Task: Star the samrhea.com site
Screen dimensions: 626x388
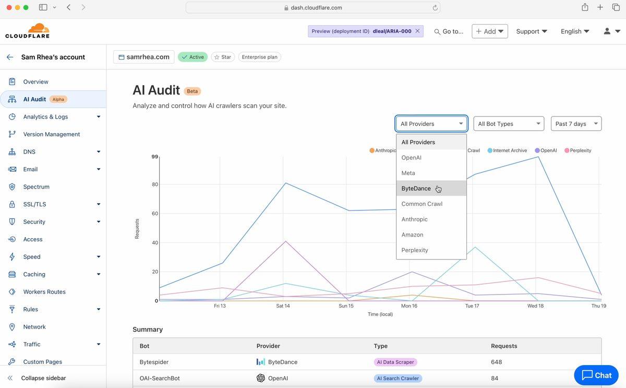Action: point(223,56)
